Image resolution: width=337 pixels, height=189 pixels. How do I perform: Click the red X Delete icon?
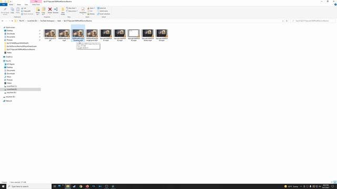[50, 9]
